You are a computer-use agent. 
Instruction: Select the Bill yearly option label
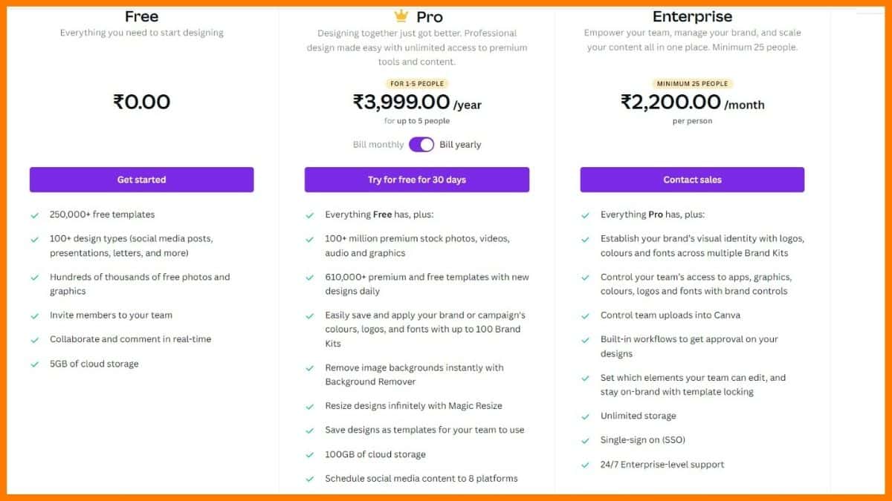pos(460,145)
